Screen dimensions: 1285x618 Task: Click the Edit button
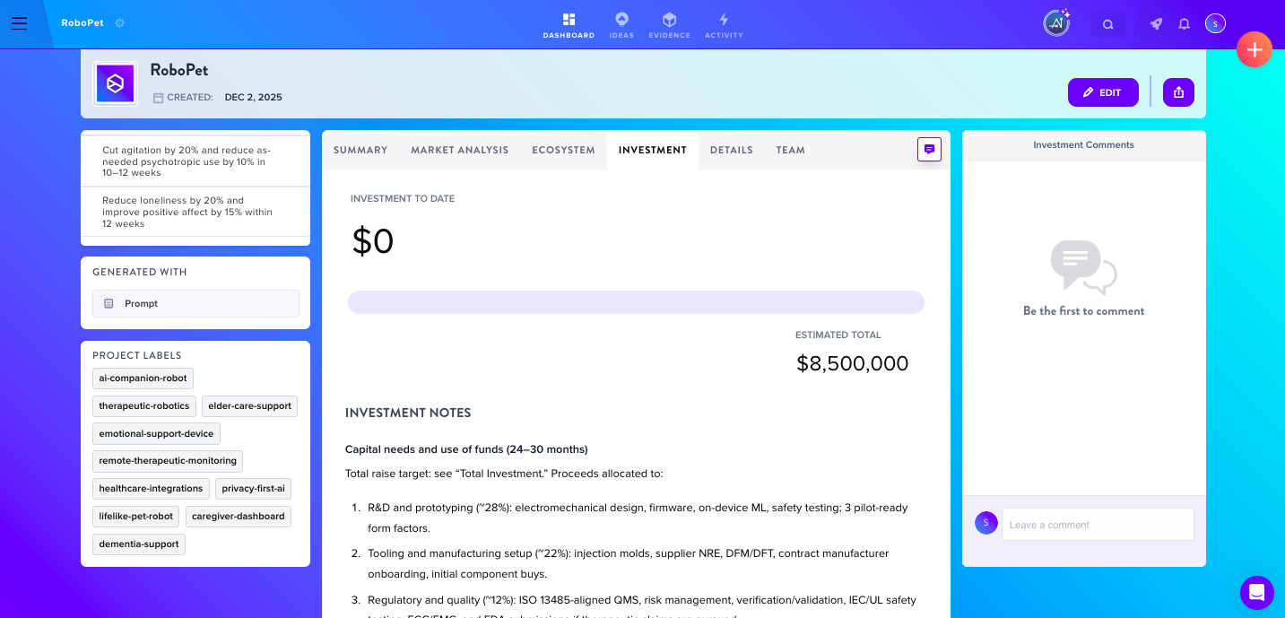click(1103, 92)
